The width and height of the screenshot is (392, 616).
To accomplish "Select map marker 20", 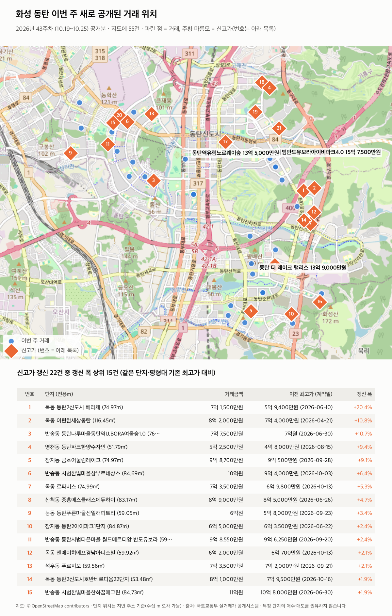I will point(119,115).
